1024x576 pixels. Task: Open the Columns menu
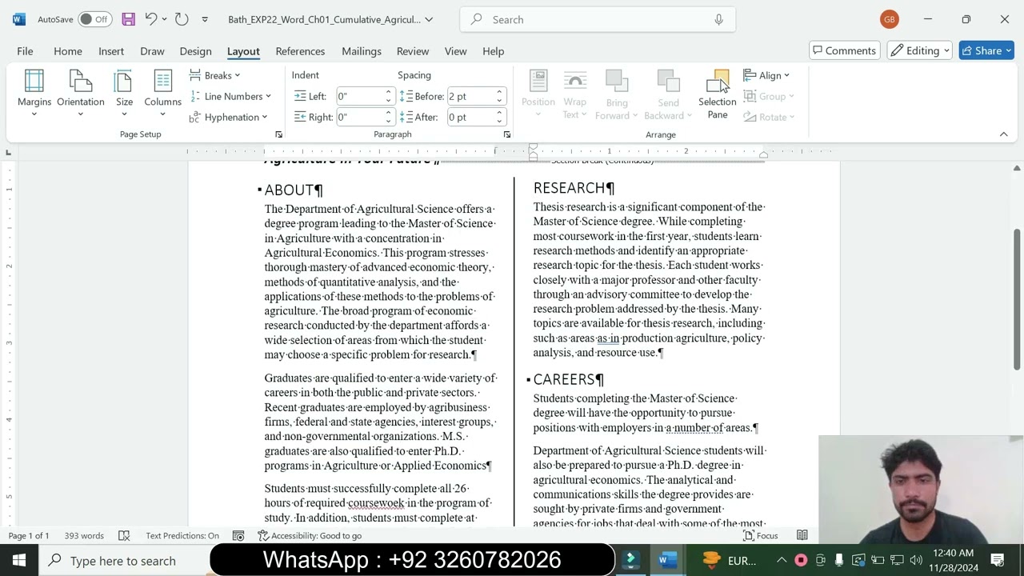(162, 93)
